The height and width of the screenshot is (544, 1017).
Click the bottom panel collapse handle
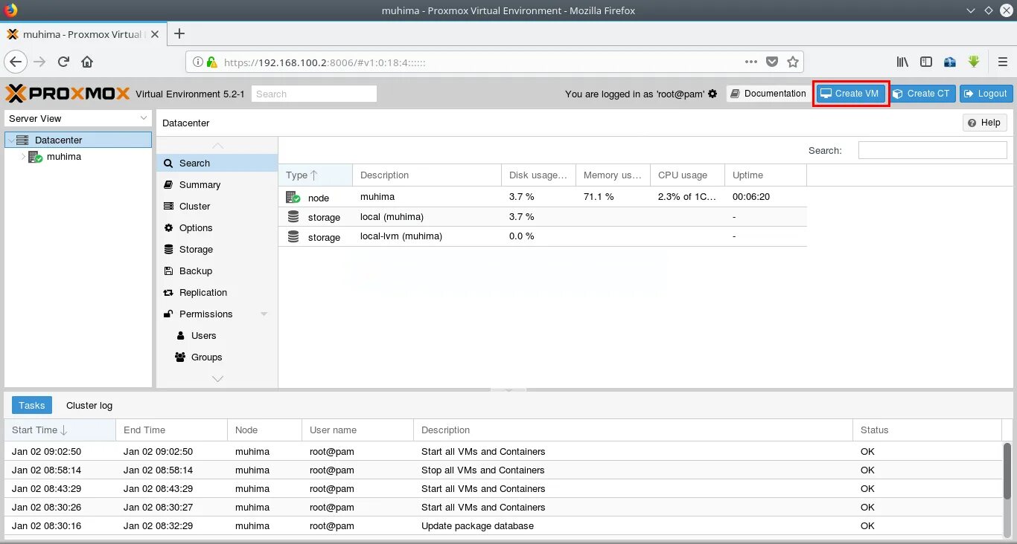tap(508, 389)
